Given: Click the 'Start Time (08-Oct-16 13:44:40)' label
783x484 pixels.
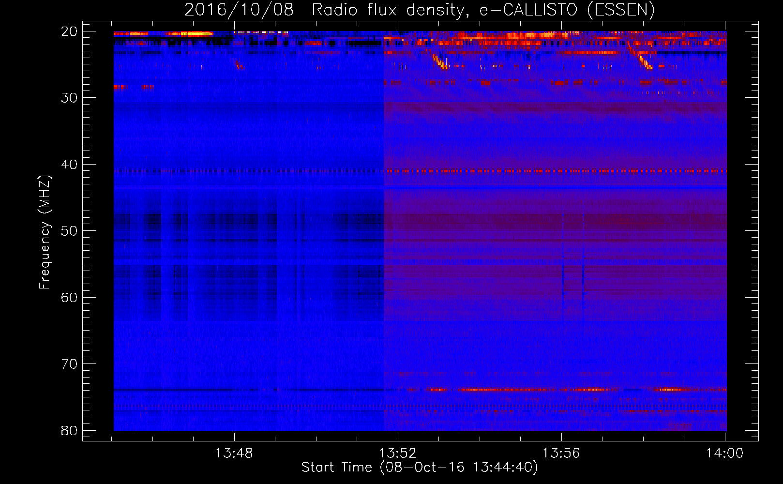Looking at the screenshot, I should [x=420, y=468].
